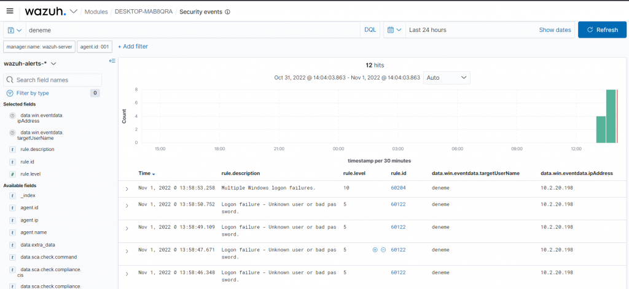Click data.extra_data available field
The height and width of the screenshot is (289, 629).
tap(37, 244)
